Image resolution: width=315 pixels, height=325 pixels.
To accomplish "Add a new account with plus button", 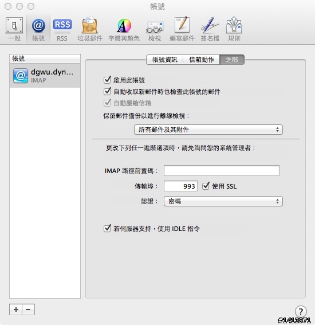I will (x=15, y=310).
